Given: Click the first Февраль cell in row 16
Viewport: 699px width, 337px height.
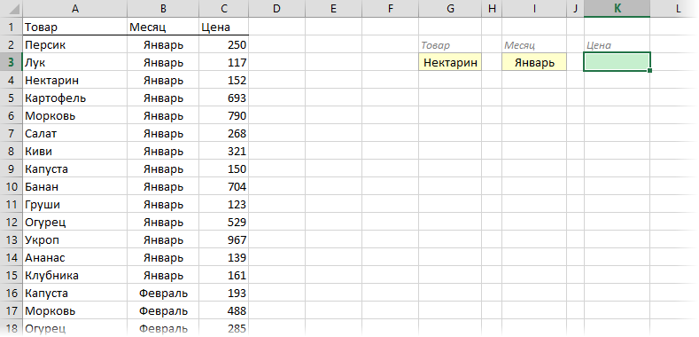Looking at the screenshot, I should point(163,294).
